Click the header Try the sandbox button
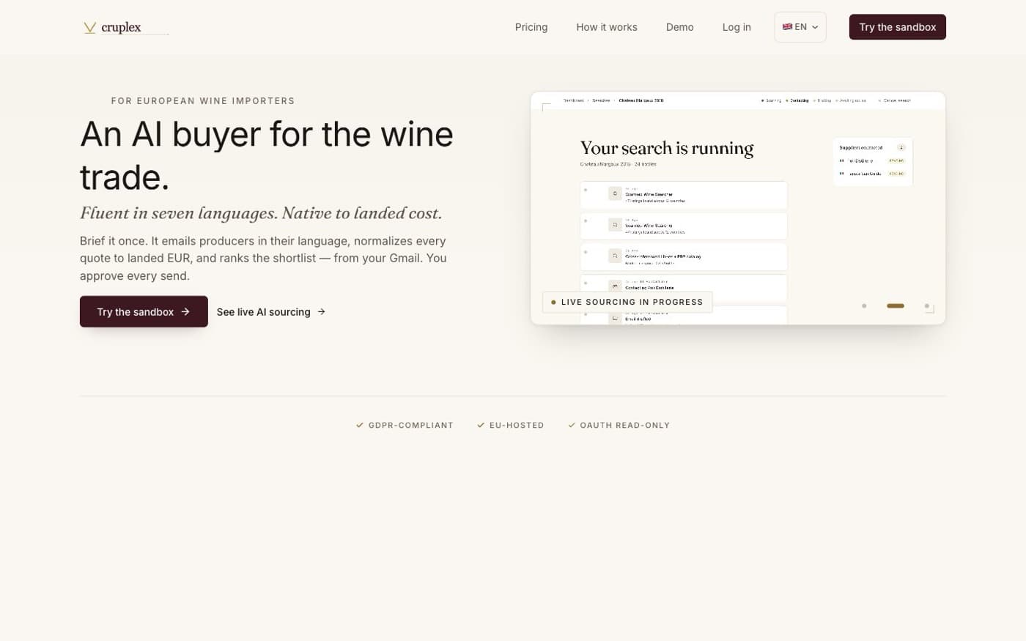The image size is (1026, 641). coord(898,27)
